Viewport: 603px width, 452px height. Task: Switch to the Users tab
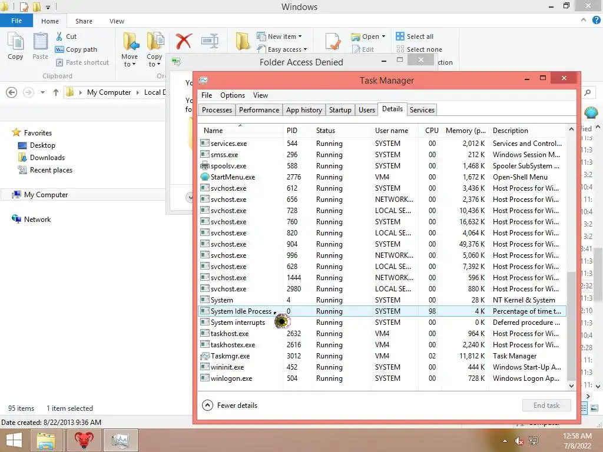pyautogui.click(x=366, y=110)
